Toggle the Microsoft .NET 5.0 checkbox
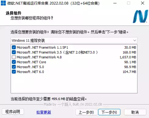 click(14, 67)
